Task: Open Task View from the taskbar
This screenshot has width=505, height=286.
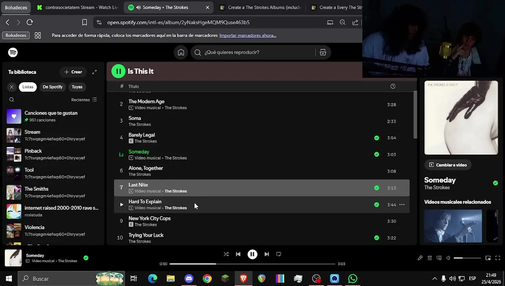Action: [133, 279]
